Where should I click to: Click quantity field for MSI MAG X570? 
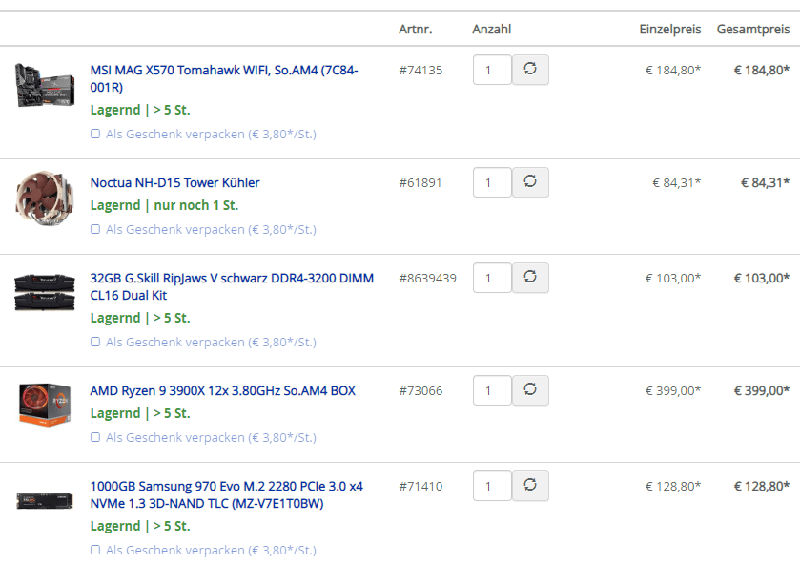492,70
